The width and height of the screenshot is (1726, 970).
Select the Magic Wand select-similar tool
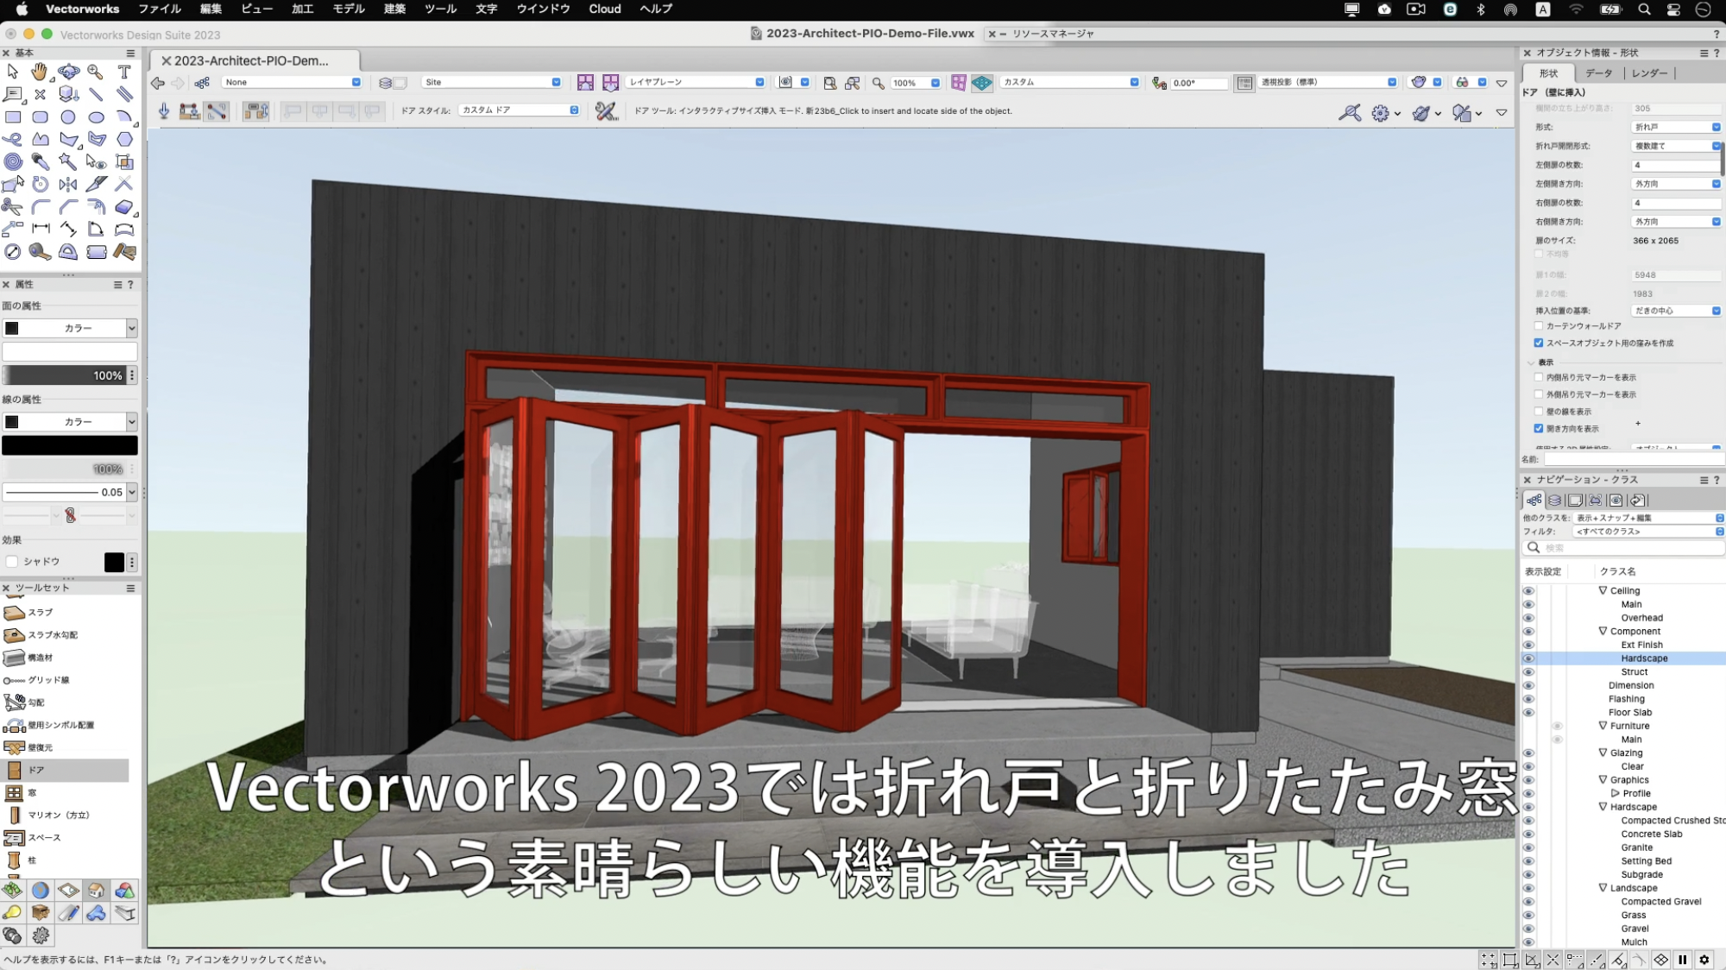click(x=68, y=161)
